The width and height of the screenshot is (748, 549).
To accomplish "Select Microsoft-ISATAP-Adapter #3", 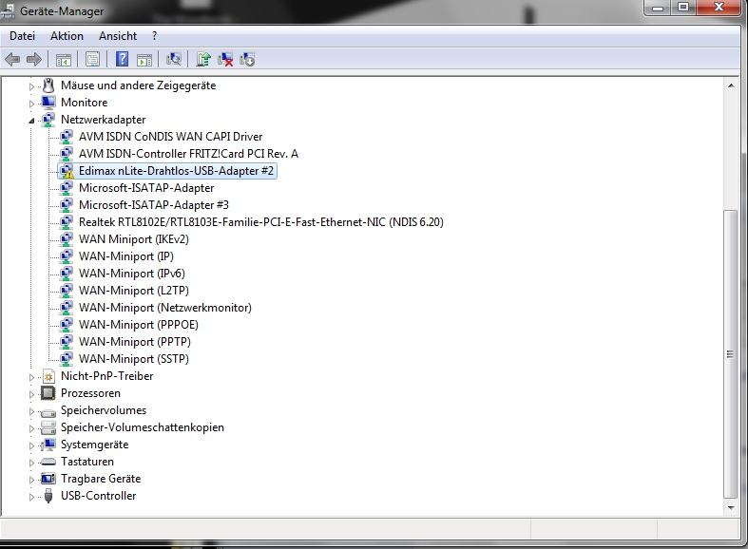I will 154,205.
